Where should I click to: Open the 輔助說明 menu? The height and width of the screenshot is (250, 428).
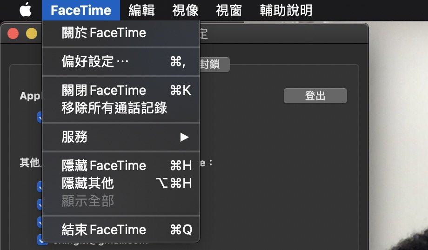pyautogui.click(x=286, y=10)
